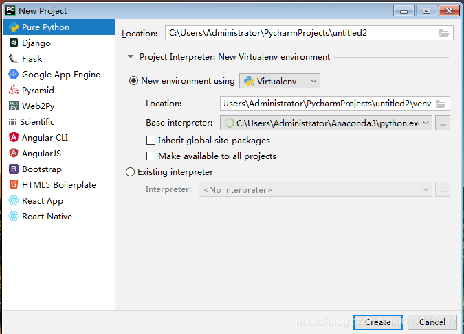Click the Pyramid icon

click(14, 90)
